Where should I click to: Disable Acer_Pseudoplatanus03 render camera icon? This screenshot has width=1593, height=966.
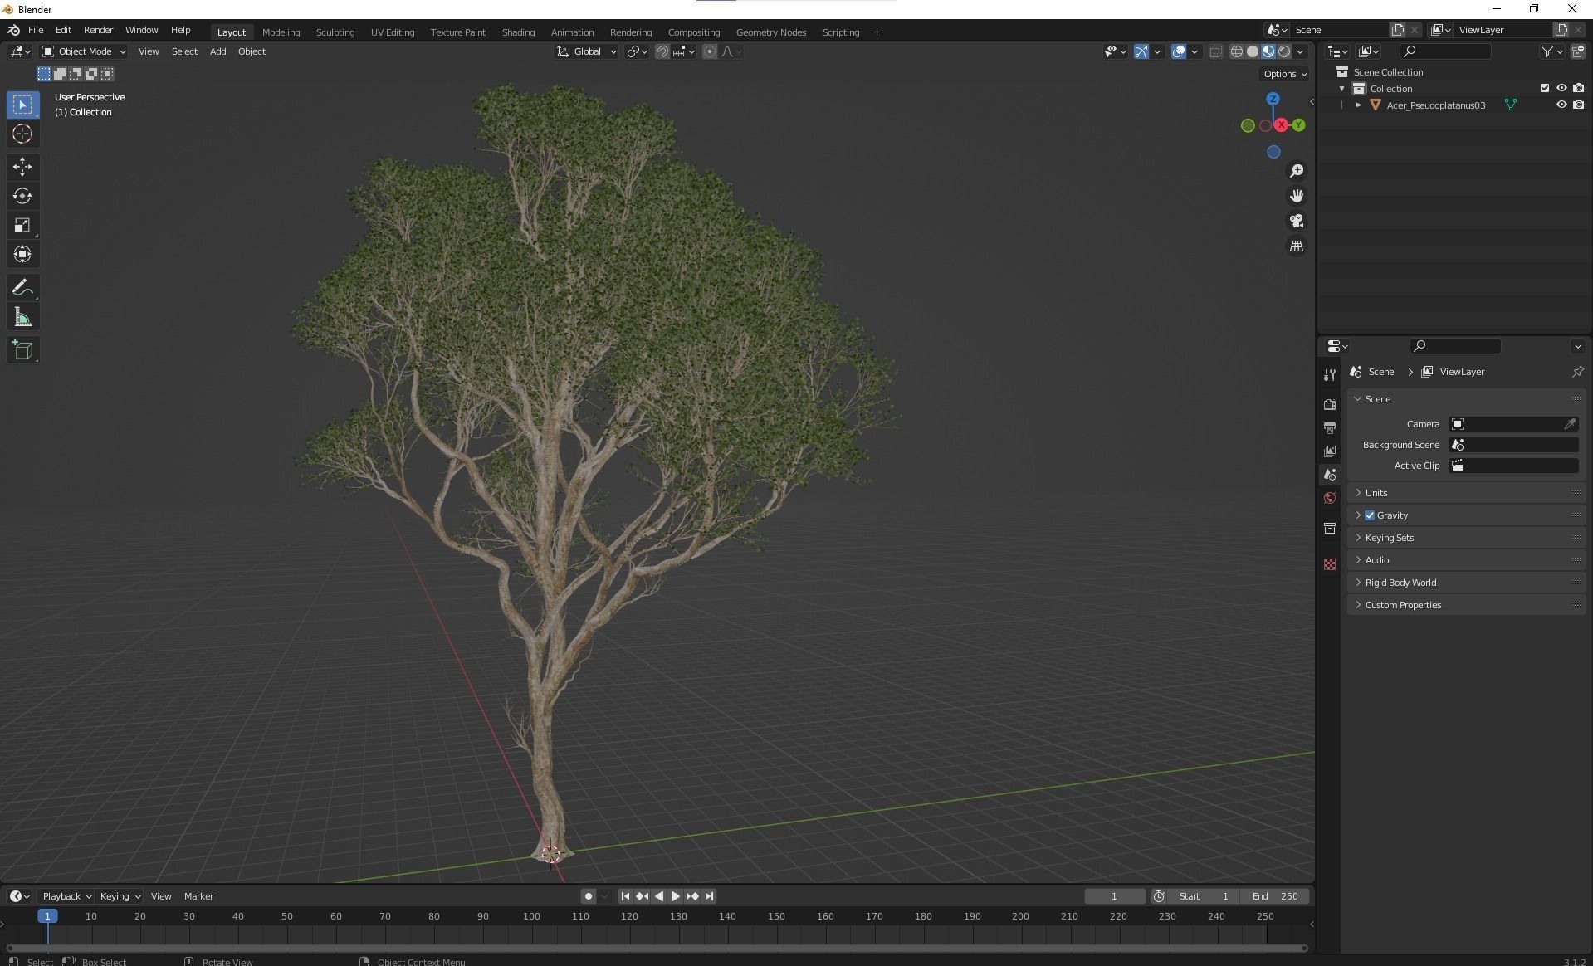point(1578,105)
